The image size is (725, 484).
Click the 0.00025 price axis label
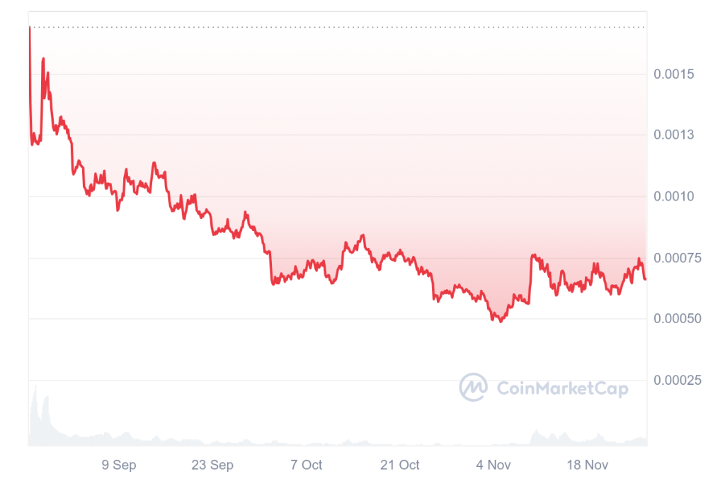pyautogui.click(x=678, y=380)
